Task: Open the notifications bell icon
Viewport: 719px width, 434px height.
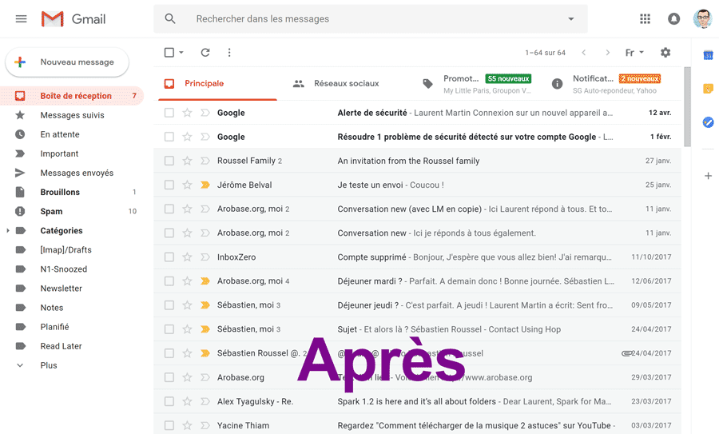Action: (x=673, y=19)
